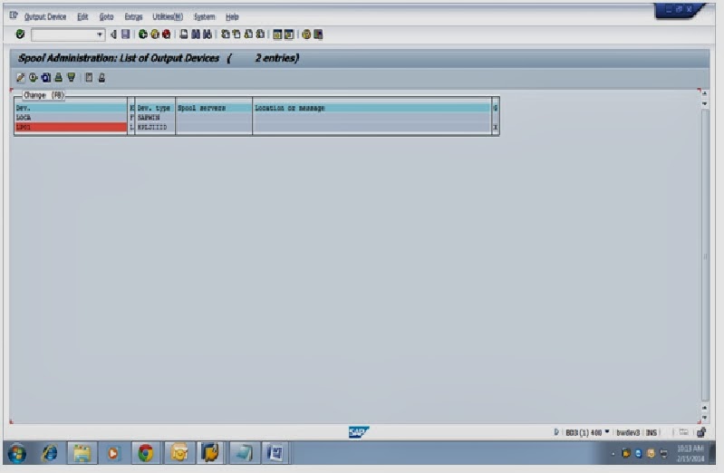Click the Create New Session icon
This screenshot has width=724, height=473.
[277, 34]
